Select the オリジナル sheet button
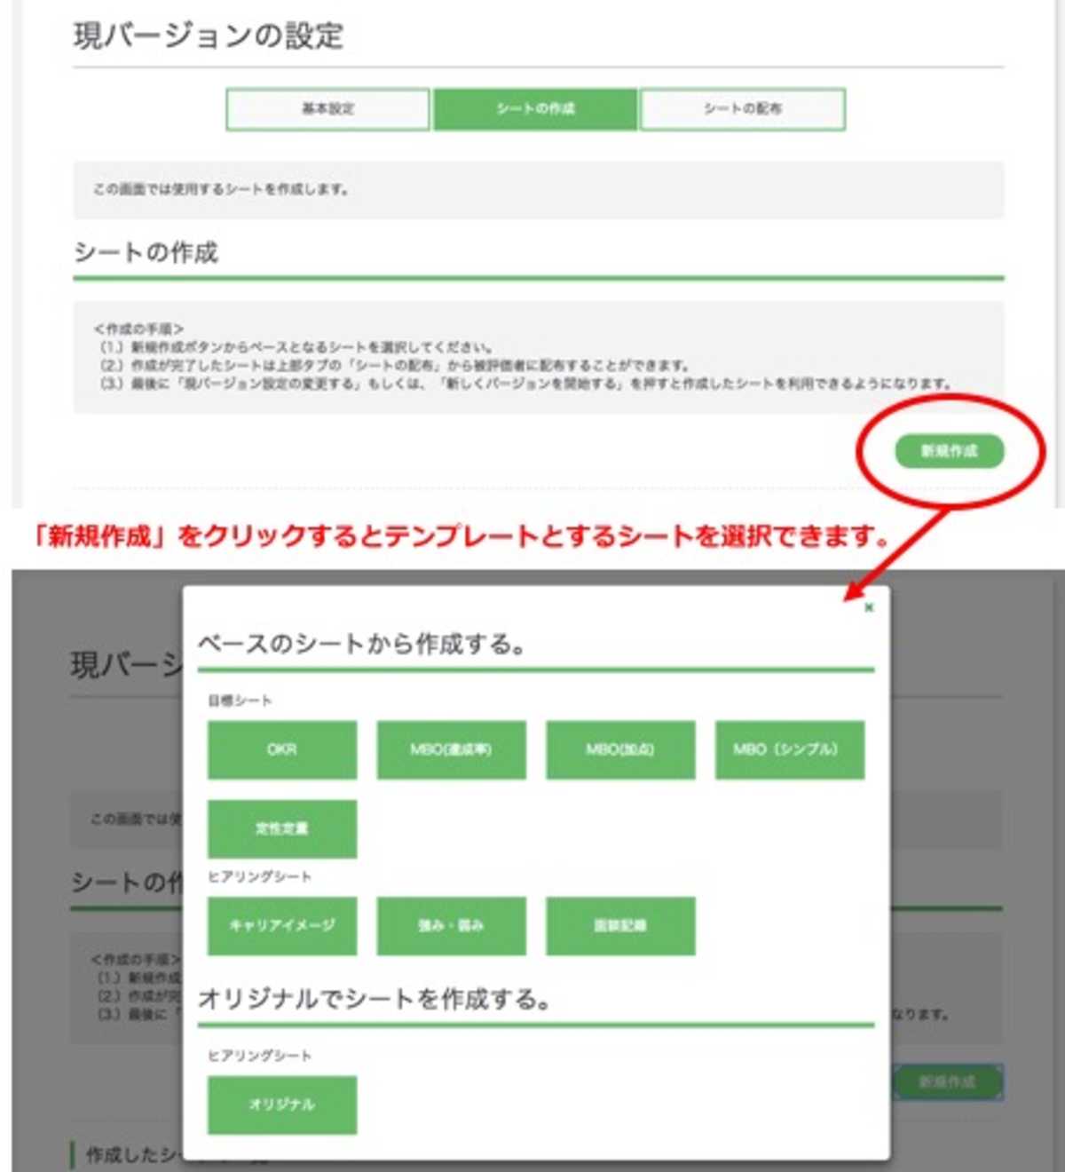1065x1172 pixels. [x=281, y=1105]
